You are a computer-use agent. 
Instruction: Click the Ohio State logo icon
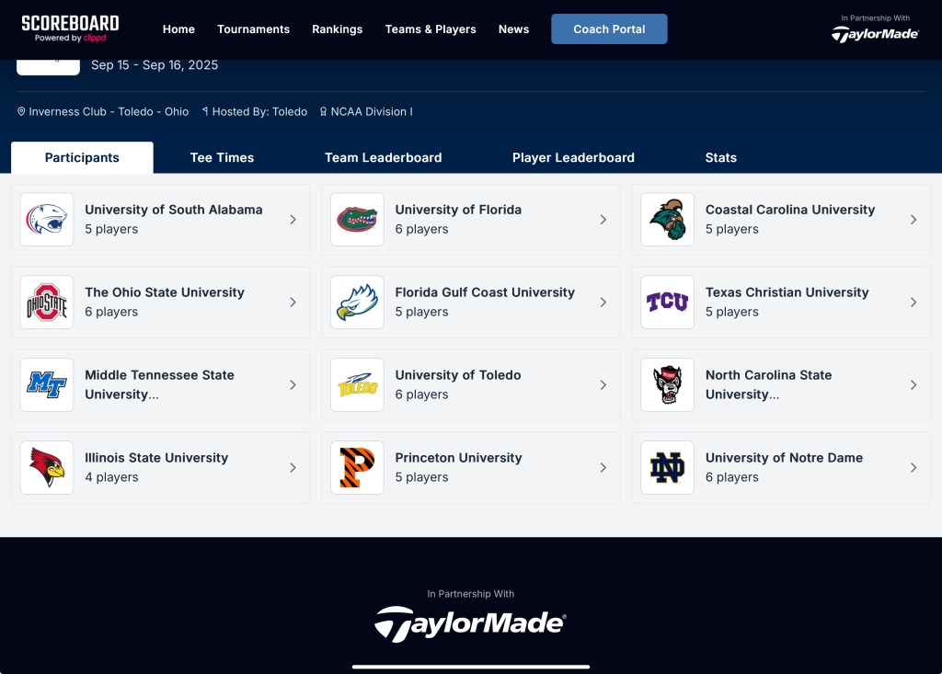47,303
